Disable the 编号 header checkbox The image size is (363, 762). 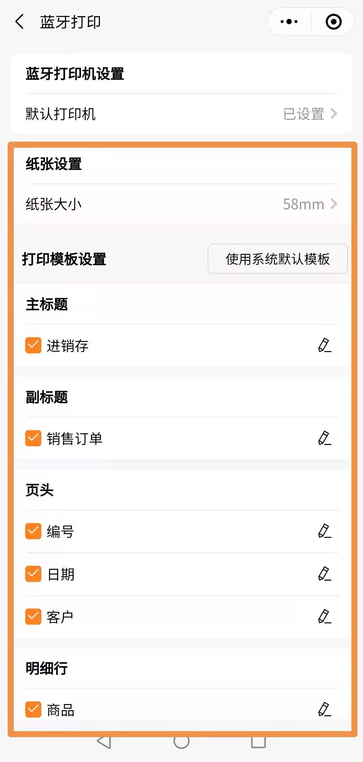[33, 531]
